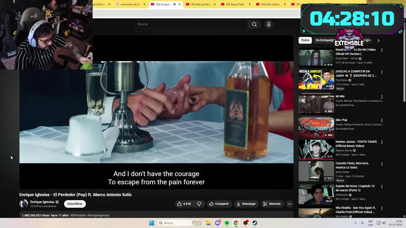Open Wiz Khalifa See You Again title
The height and width of the screenshot is (228, 406).
pyautogui.click(x=356, y=210)
